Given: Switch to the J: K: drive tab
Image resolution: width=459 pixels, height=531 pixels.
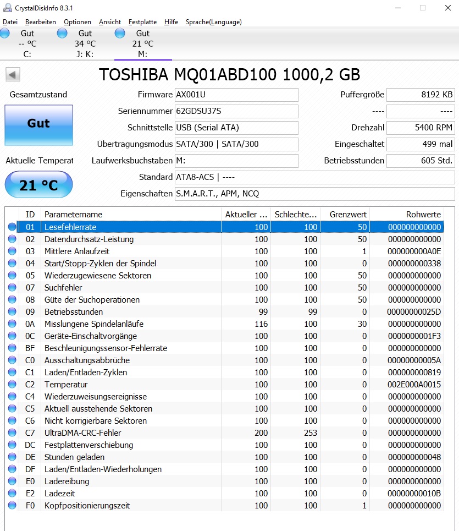Looking at the screenshot, I should 85,43.
